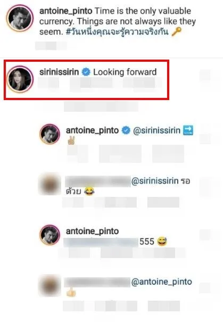This screenshot has width=223, height=322.
Task: Open blurred avatar of the รอด้วย commenter
Action: coord(49,184)
